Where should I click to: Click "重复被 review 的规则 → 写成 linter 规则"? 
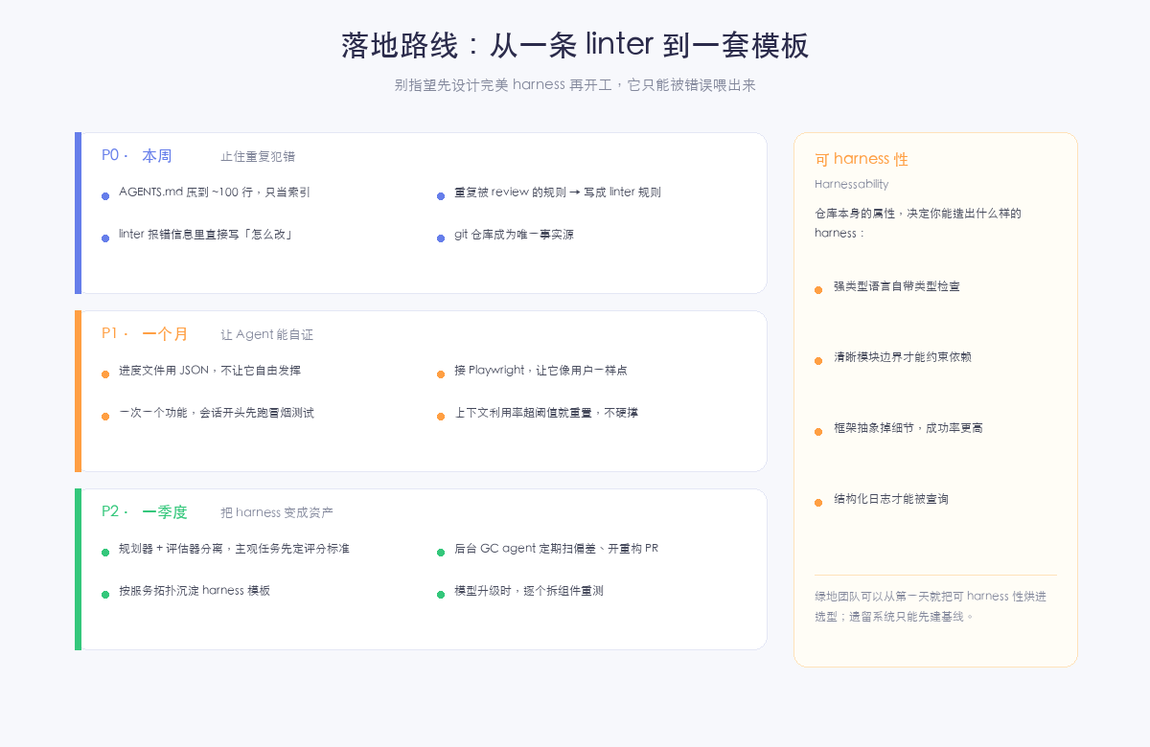tap(558, 192)
